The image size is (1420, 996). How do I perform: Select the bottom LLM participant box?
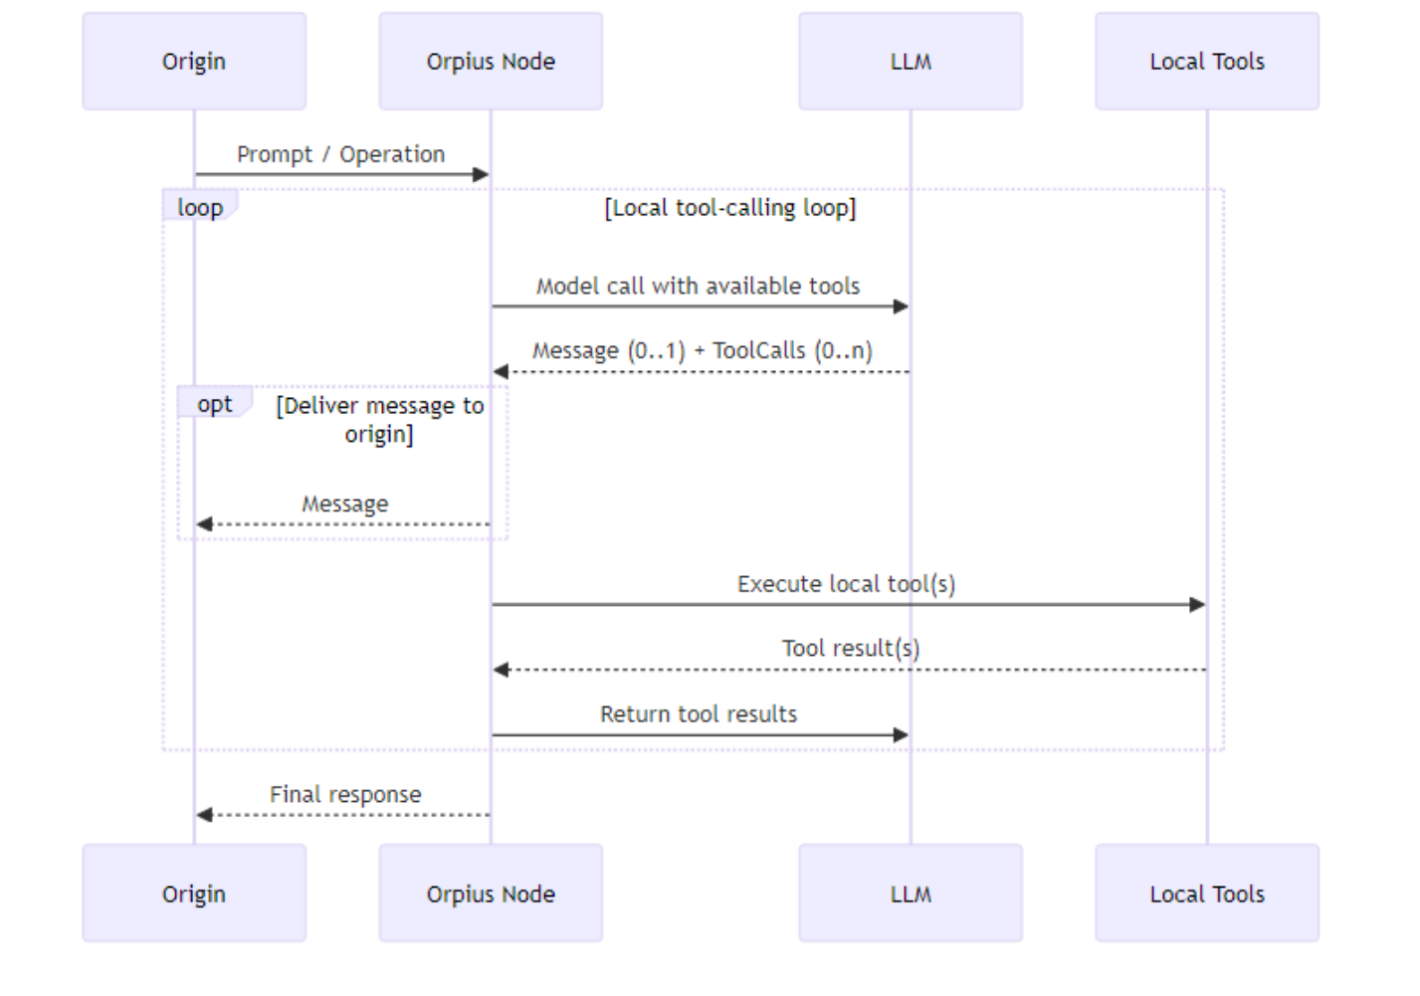pyautogui.click(x=911, y=894)
